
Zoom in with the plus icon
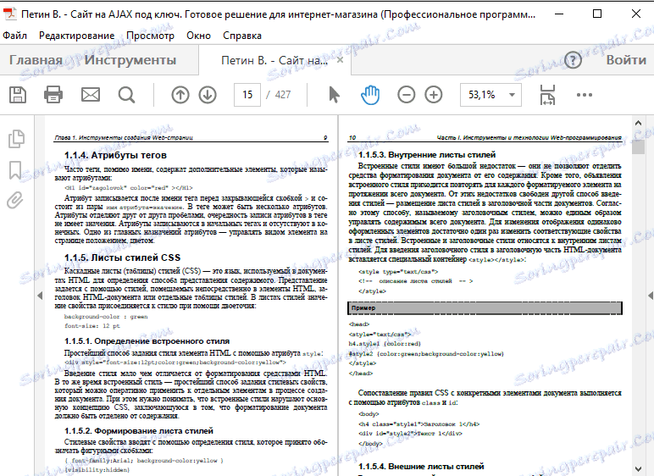434,95
